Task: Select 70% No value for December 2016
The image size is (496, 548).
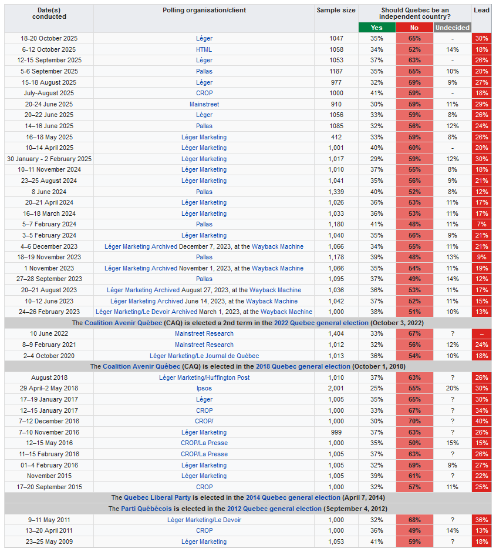Action: [415, 421]
